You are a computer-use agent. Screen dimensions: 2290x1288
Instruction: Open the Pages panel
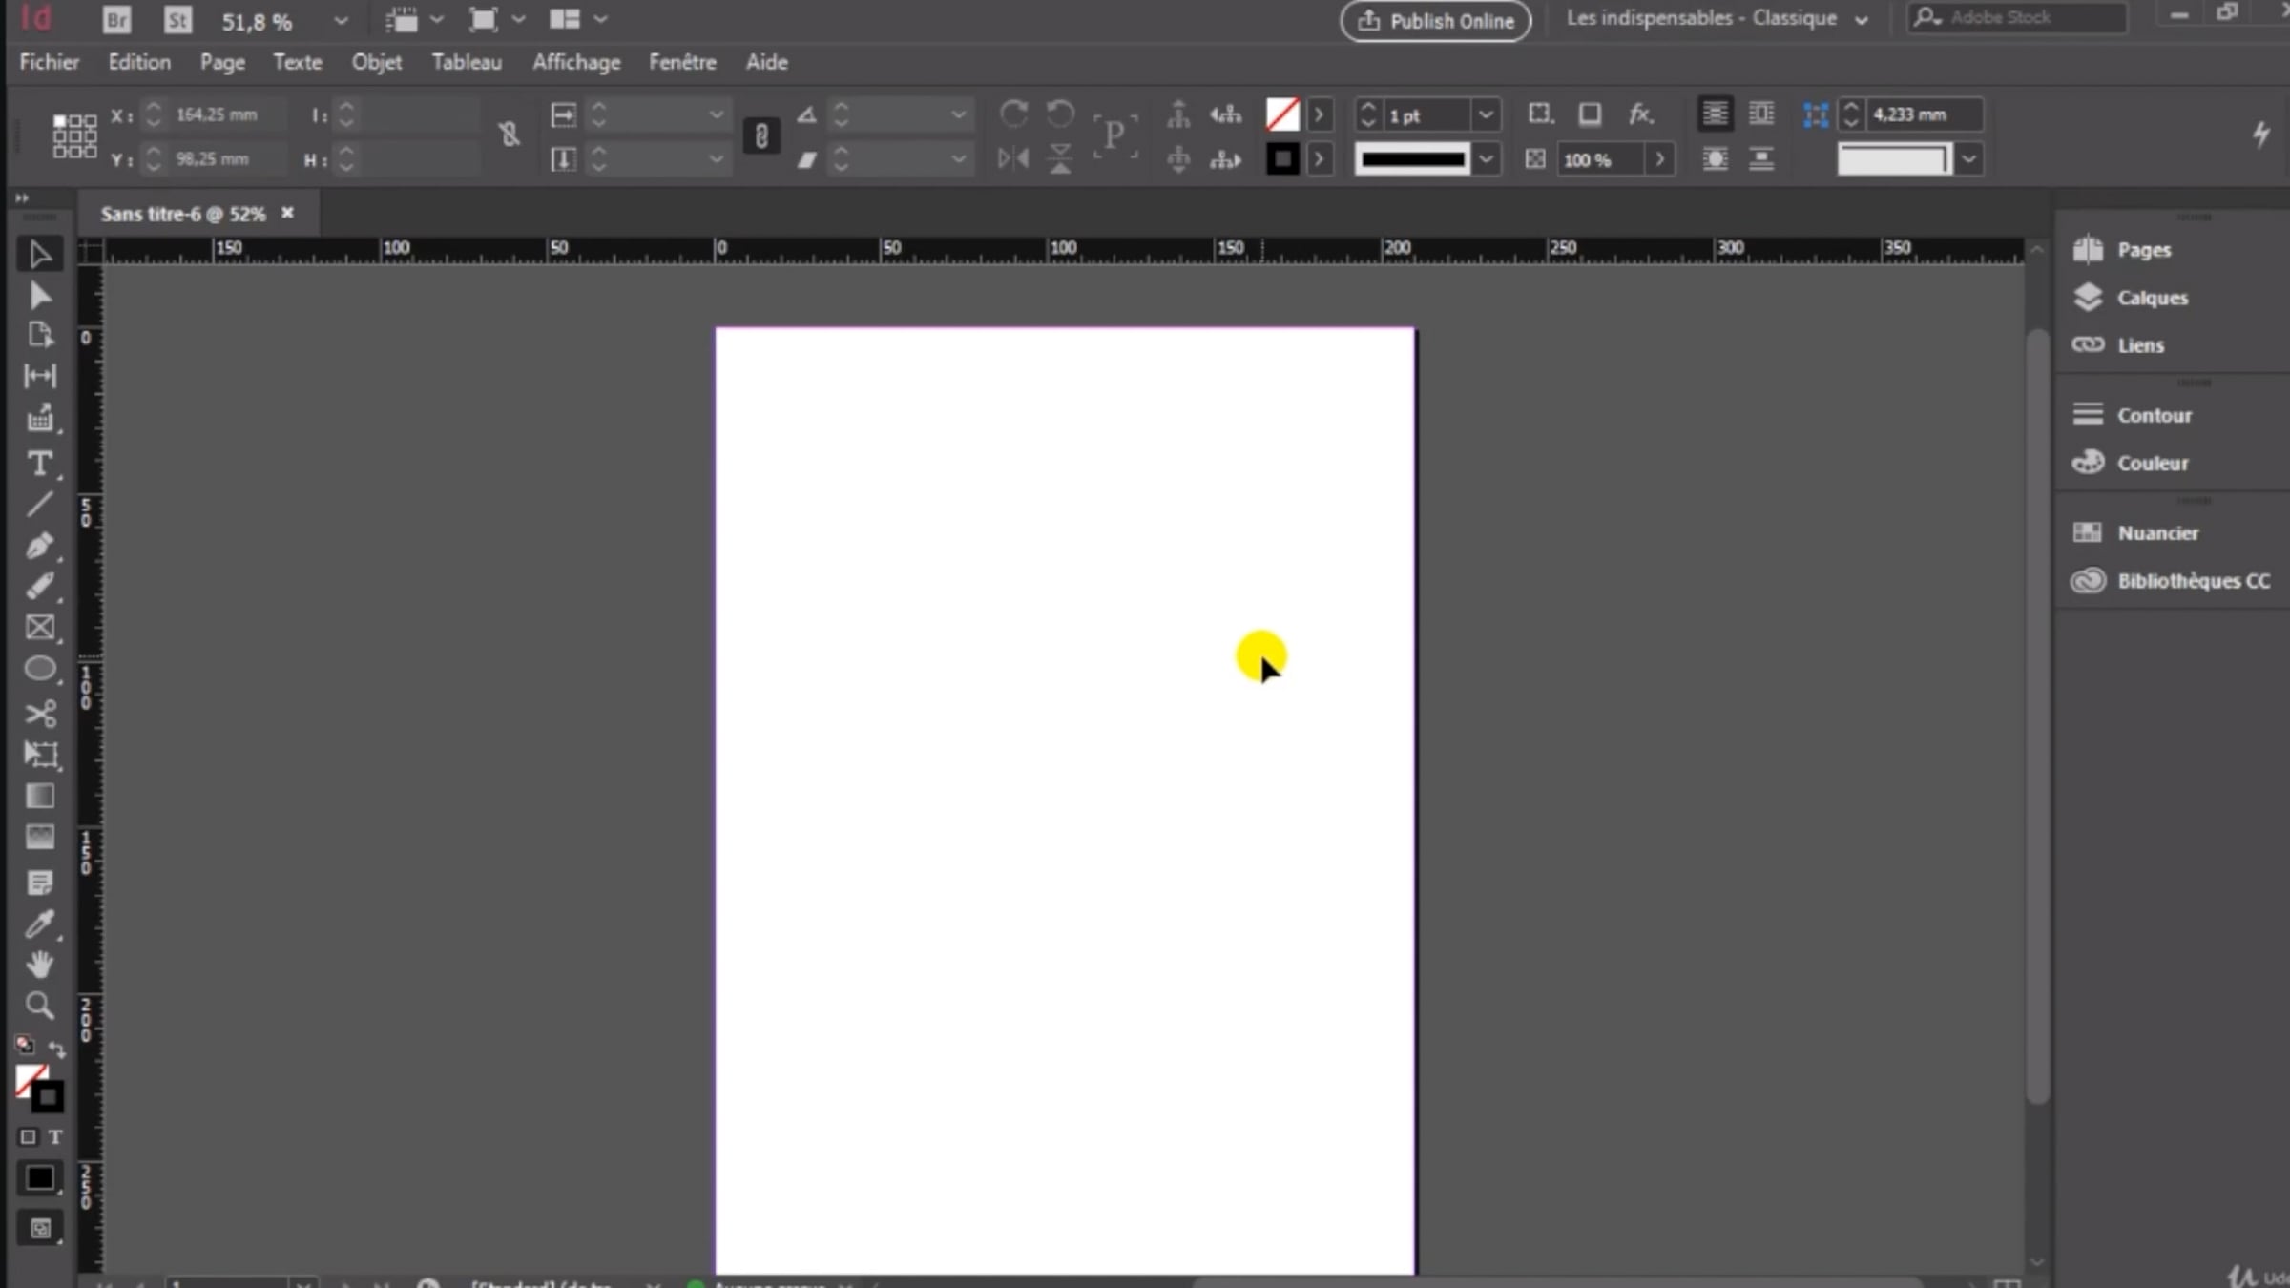coord(2122,250)
